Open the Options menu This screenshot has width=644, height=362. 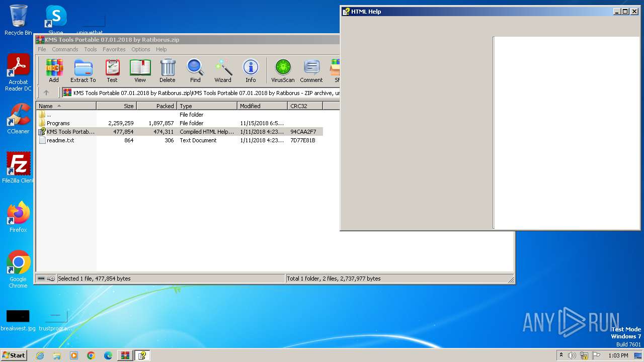click(x=141, y=49)
